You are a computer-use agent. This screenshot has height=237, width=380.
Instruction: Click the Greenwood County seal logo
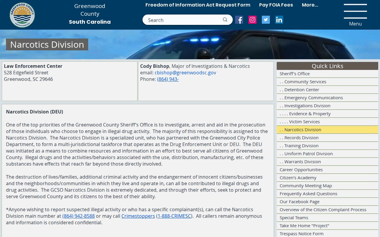[22, 15]
